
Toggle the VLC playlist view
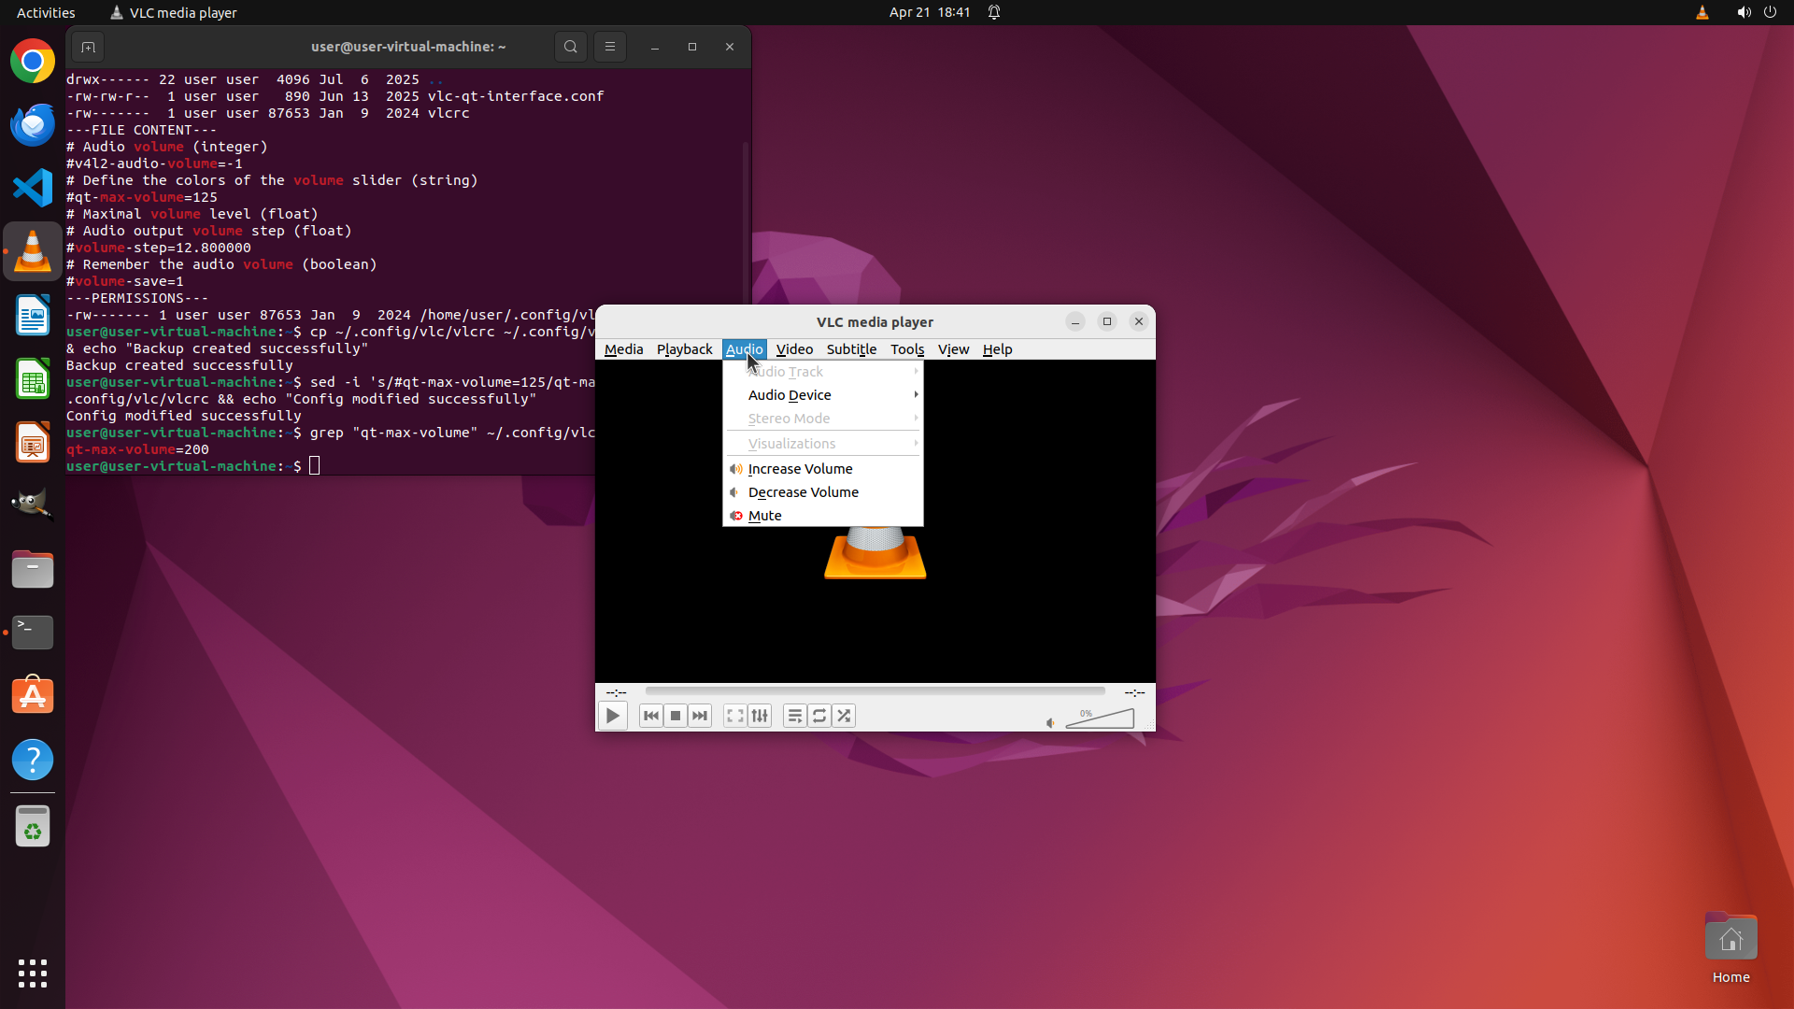795,716
